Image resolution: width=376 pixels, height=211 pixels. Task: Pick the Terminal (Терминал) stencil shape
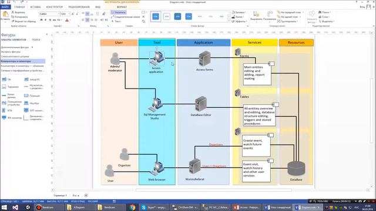pyautogui.click(x=10, y=87)
